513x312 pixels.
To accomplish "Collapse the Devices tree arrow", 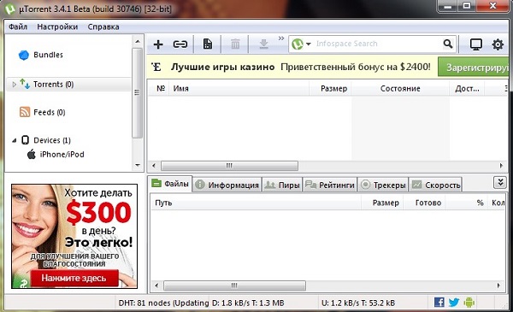I will [x=14, y=140].
